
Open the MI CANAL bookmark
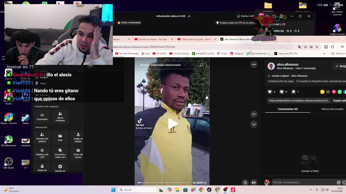point(159,54)
